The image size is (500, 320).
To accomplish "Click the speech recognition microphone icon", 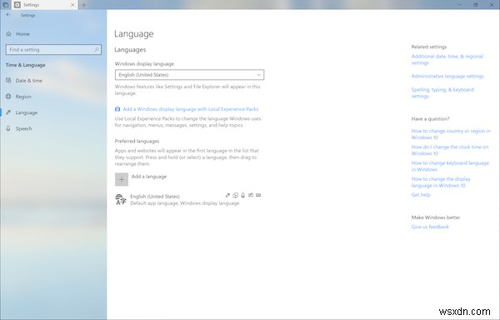I will (243, 195).
